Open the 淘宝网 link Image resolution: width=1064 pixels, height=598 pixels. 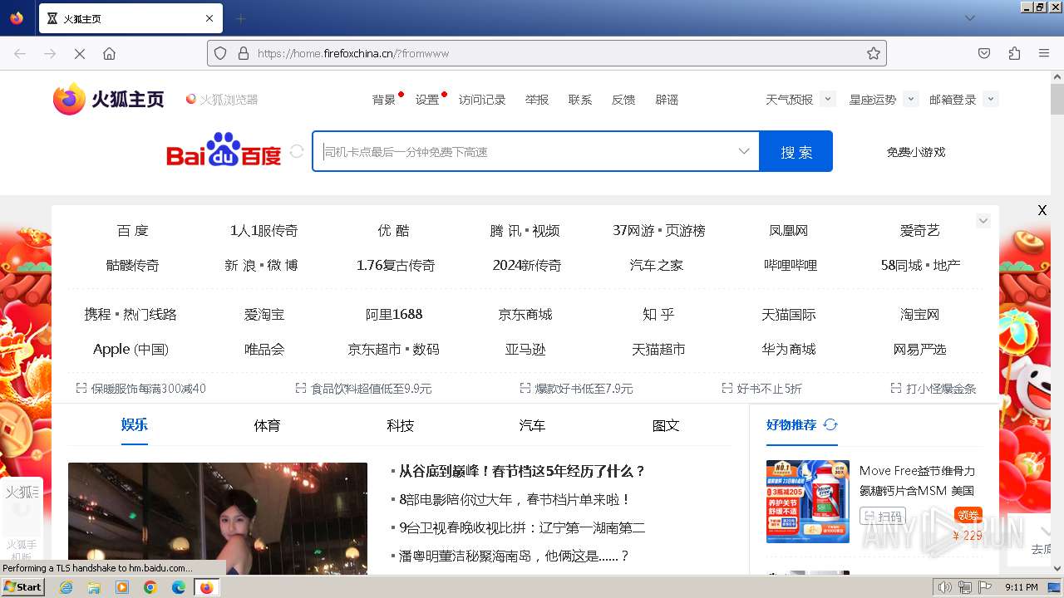(x=919, y=315)
